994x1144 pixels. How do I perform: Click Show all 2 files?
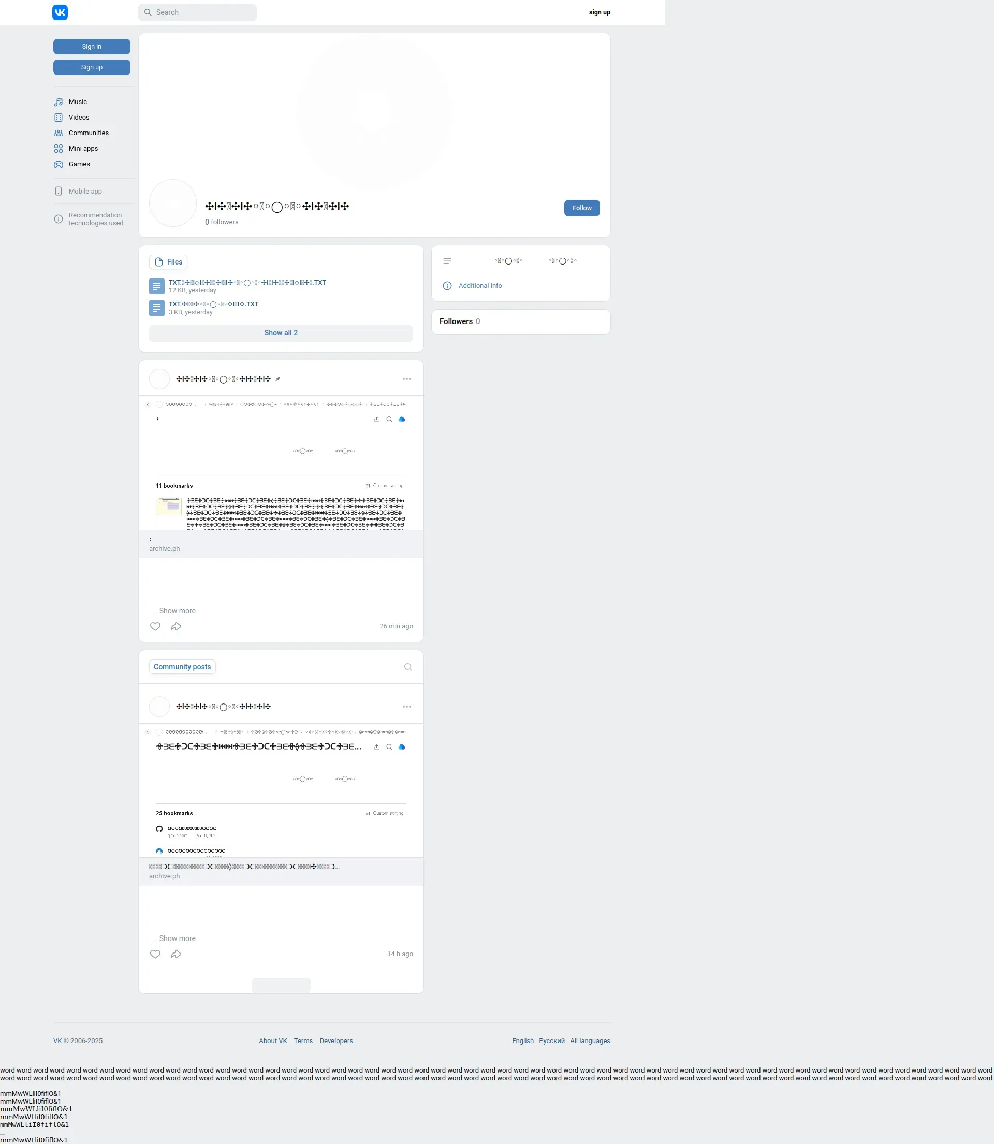(281, 333)
